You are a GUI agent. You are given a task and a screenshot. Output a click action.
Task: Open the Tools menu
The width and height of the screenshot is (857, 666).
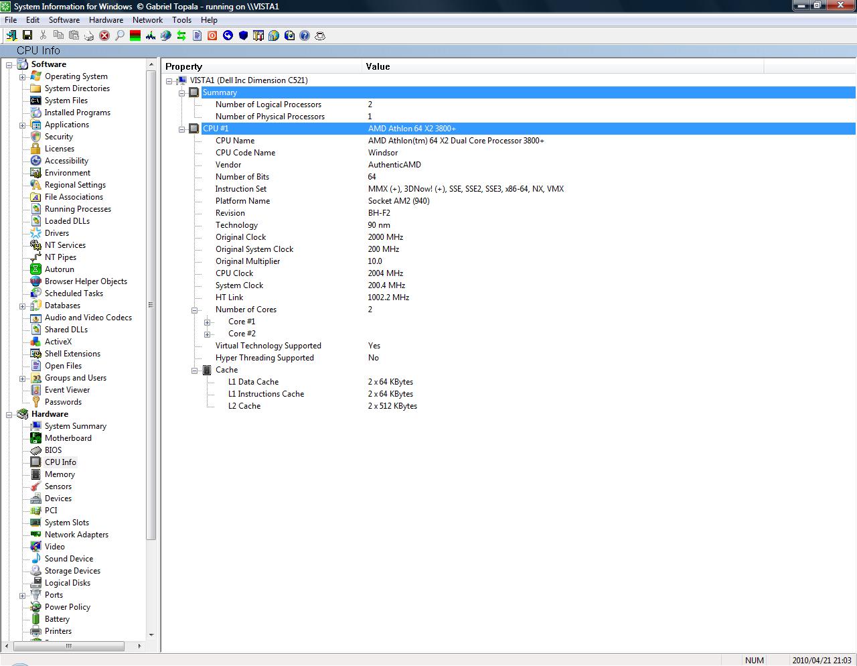[x=181, y=20]
